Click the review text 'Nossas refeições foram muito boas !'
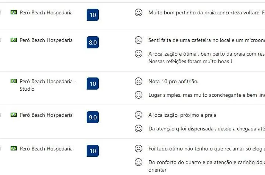This screenshot has height=175, width=265. point(190,61)
